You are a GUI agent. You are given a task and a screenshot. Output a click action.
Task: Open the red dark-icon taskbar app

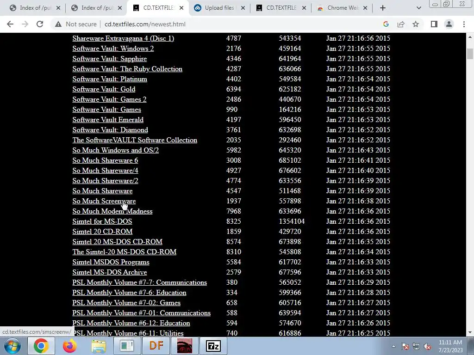pos(185,346)
